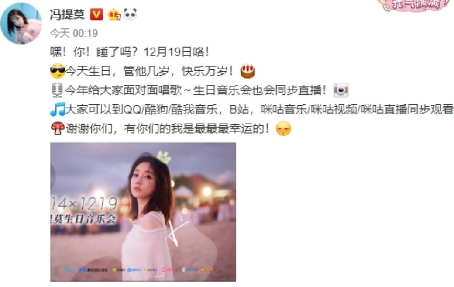Click the sponsor logos strip on poster bottom
This screenshot has height=287, width=454.
coord(139,270)
